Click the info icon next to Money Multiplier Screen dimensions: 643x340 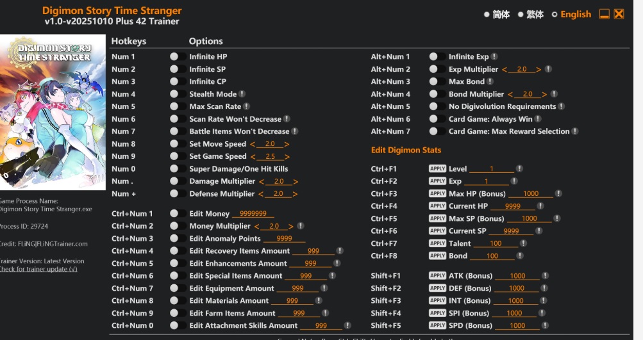(x=301, y=226)
